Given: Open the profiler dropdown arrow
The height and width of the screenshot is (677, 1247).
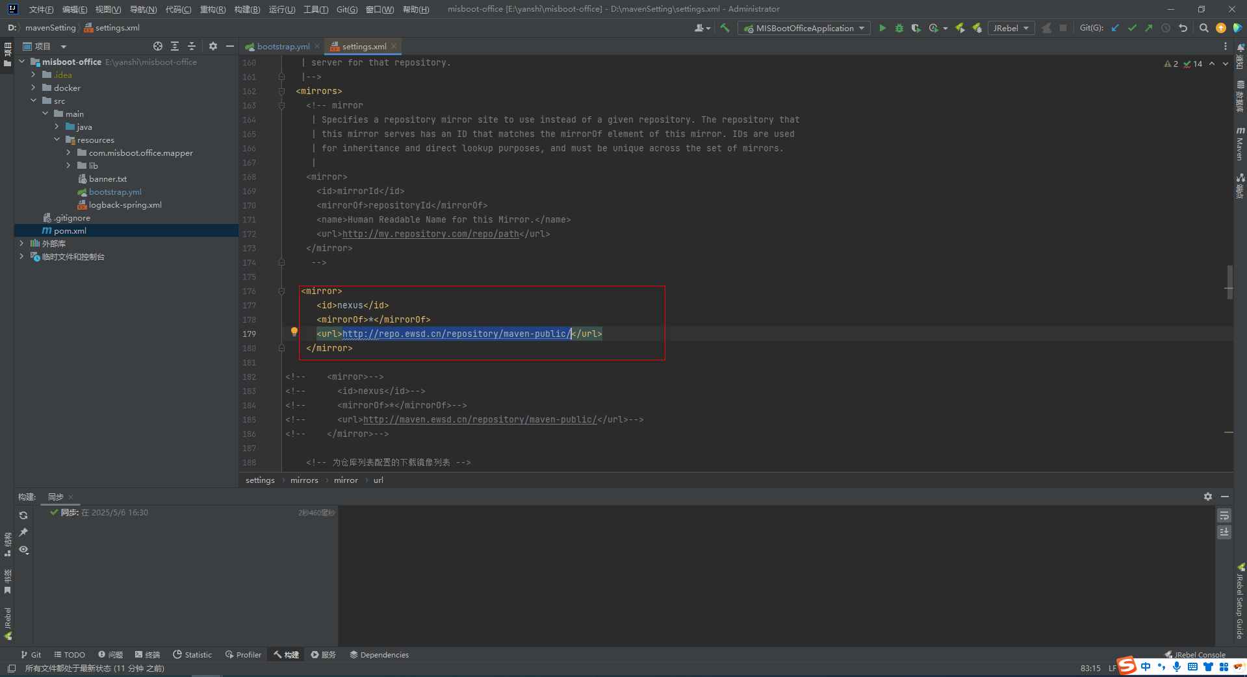Looking at the screenshot, I should coord(945,28).
